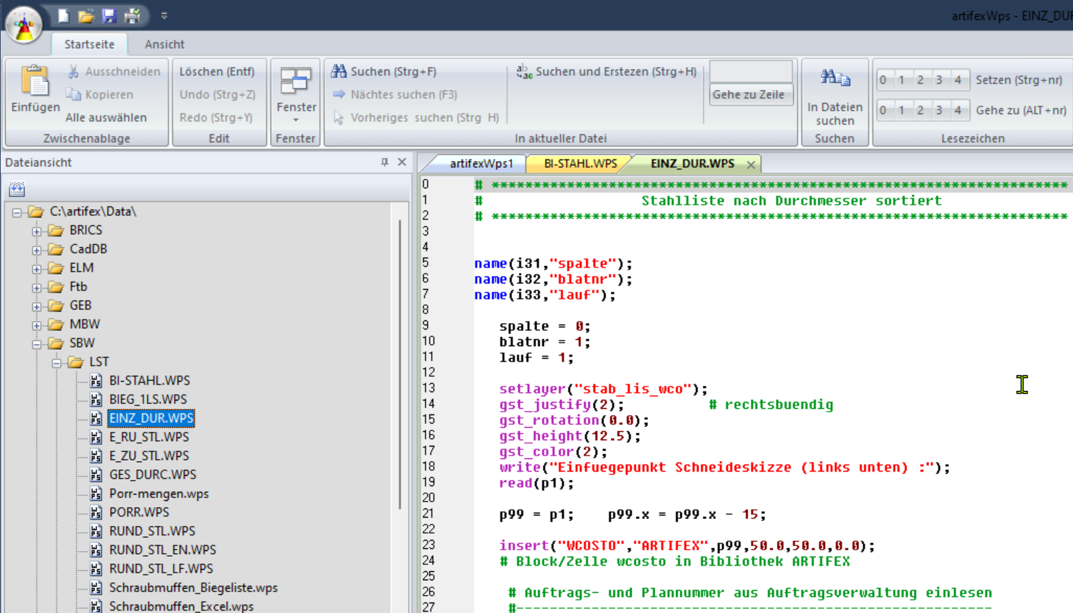1073x613 pixels.
Task: Click the save icon in quick access toolbar
Action: 109,15
